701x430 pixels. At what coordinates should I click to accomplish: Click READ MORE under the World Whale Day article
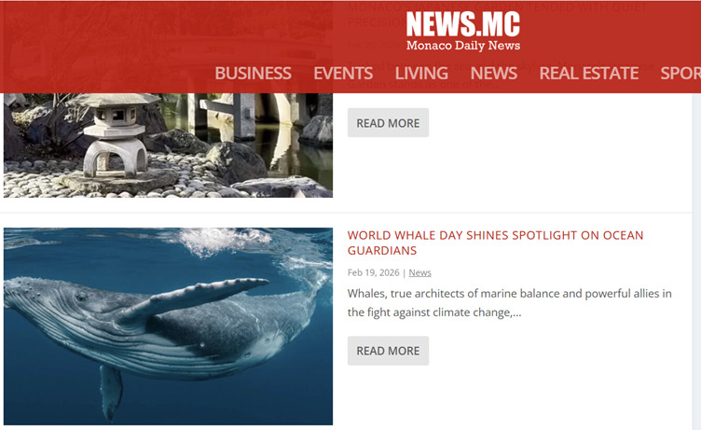(388, 351)
